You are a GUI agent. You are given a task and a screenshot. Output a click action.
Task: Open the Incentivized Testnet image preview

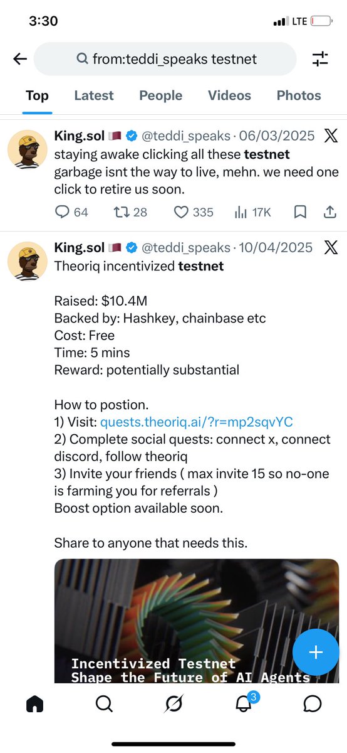(x=197, y=621)
